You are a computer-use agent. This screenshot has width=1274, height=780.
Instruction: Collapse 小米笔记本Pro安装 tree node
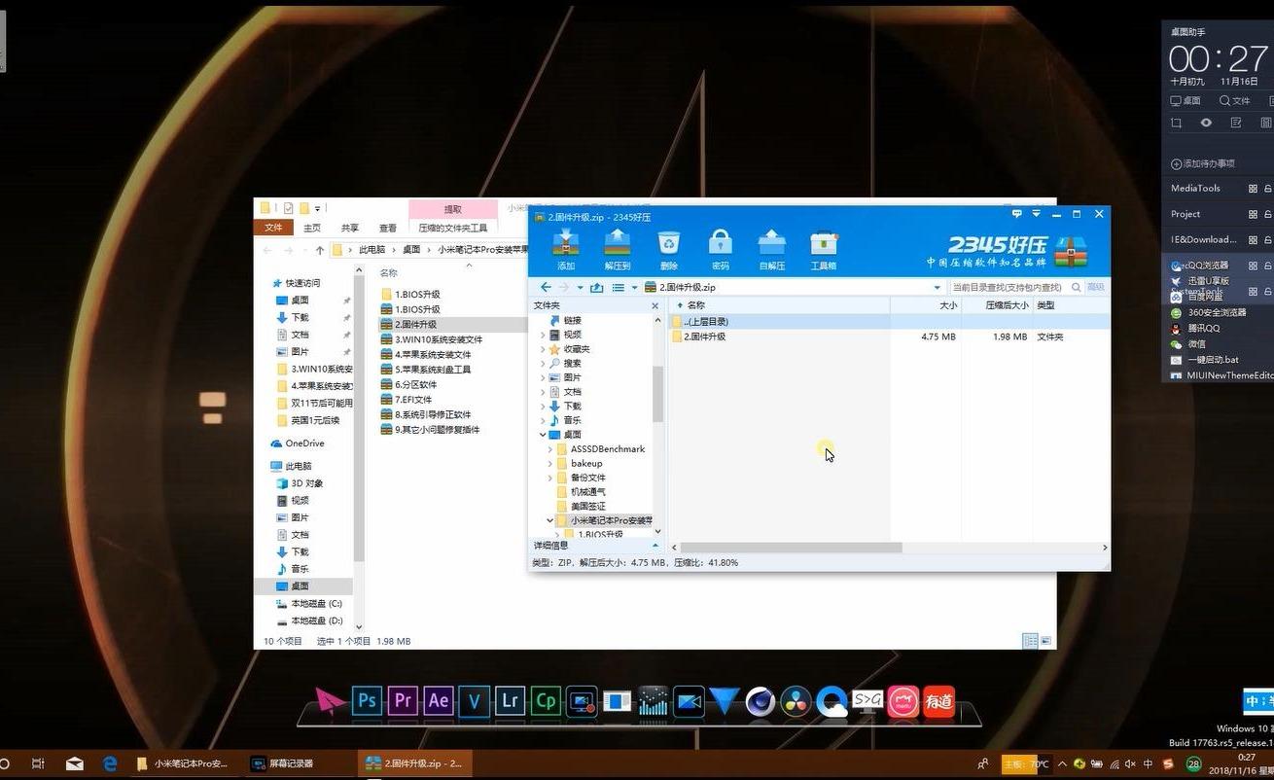[550, 520]
